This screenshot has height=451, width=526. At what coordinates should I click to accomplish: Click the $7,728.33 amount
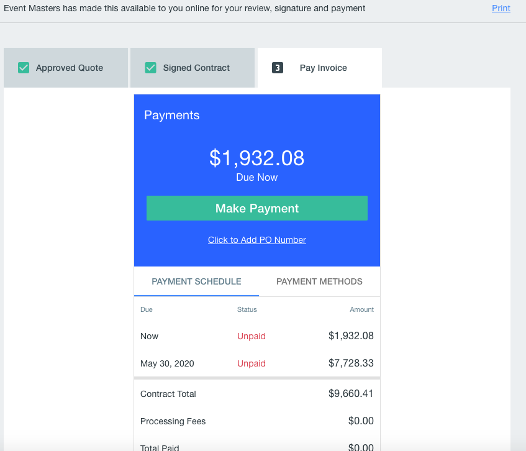[351, 363]
